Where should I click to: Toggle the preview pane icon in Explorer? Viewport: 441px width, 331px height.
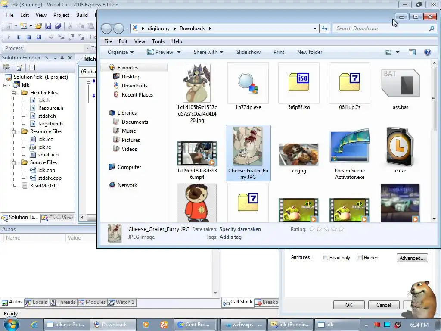click(412, 52)
